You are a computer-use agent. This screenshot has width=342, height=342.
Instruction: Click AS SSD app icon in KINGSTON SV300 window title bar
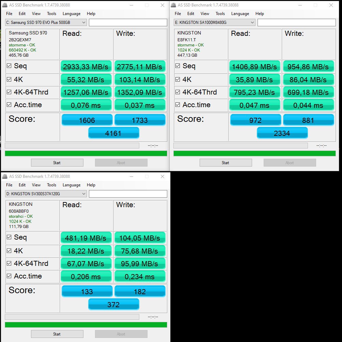[4, 176]
